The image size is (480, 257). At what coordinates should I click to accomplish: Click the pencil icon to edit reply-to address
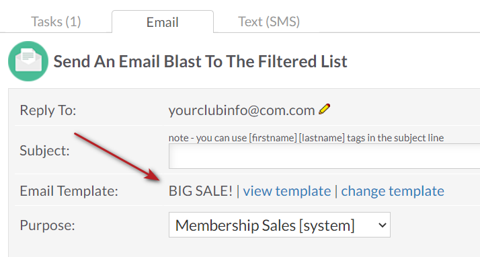[324, 110]
